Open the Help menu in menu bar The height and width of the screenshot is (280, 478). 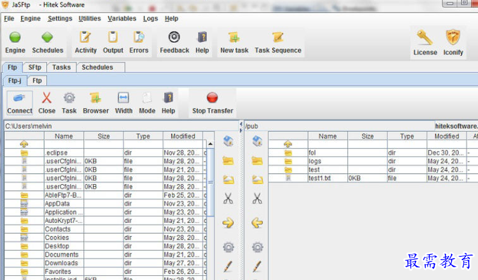[171, 19]
